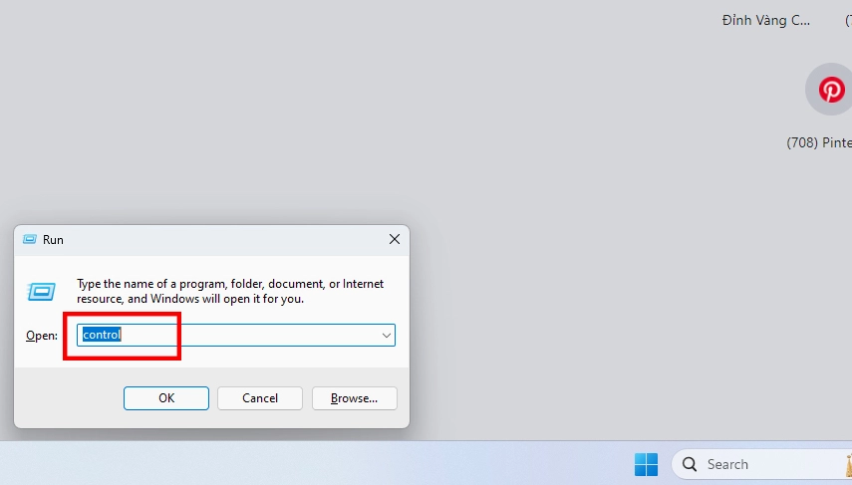This screenshot has width=852, height=485.
Task: Click the Browse... button
Action: pos(354,398)
